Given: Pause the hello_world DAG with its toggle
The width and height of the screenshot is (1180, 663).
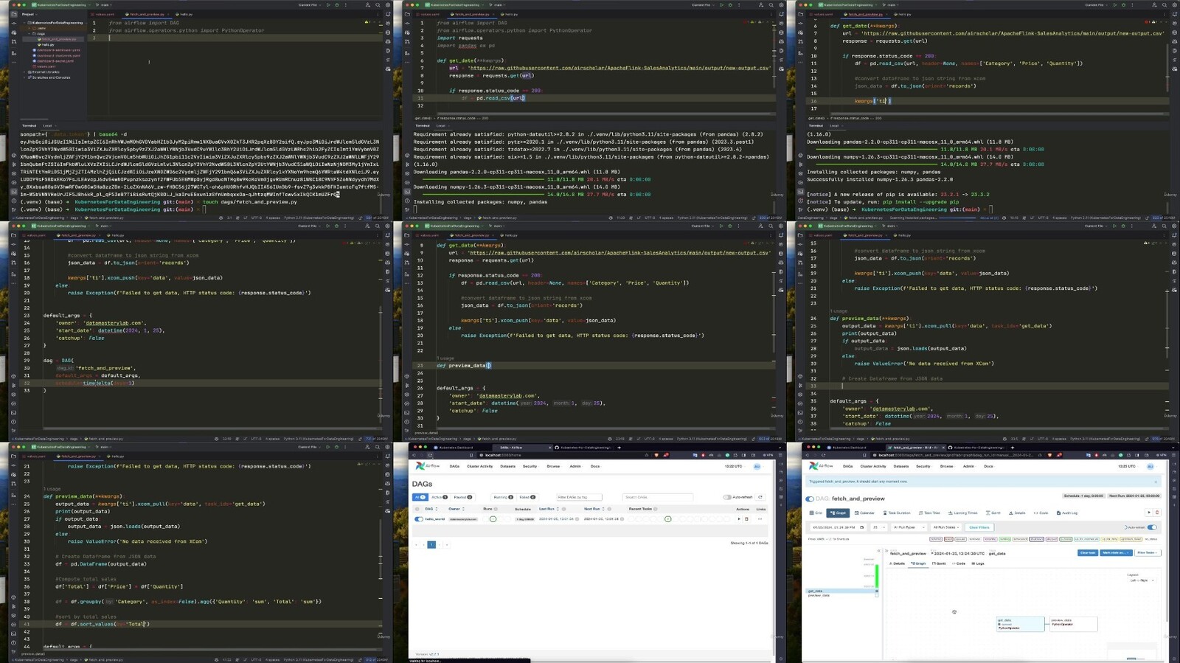Looking at the screenshot, I should click(x=419, y=519).
